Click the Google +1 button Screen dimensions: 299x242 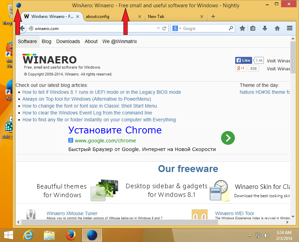tap(241, 68)
